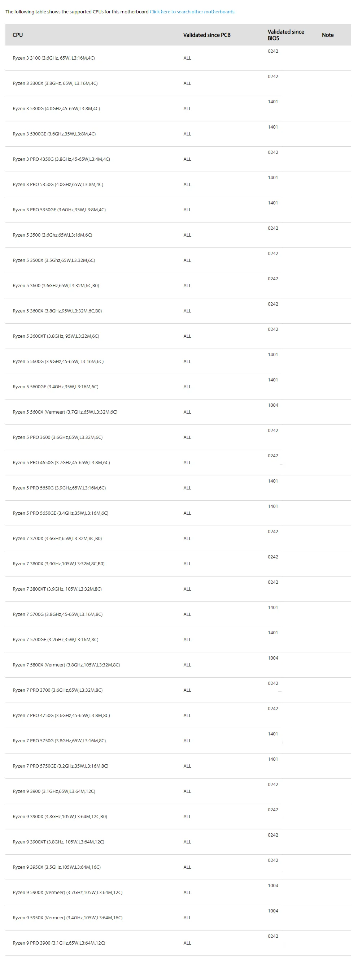Click the Ryzen 5 PRO 4650G entry
The width and height of the screenshot is (358, 967).
(61, 463)
